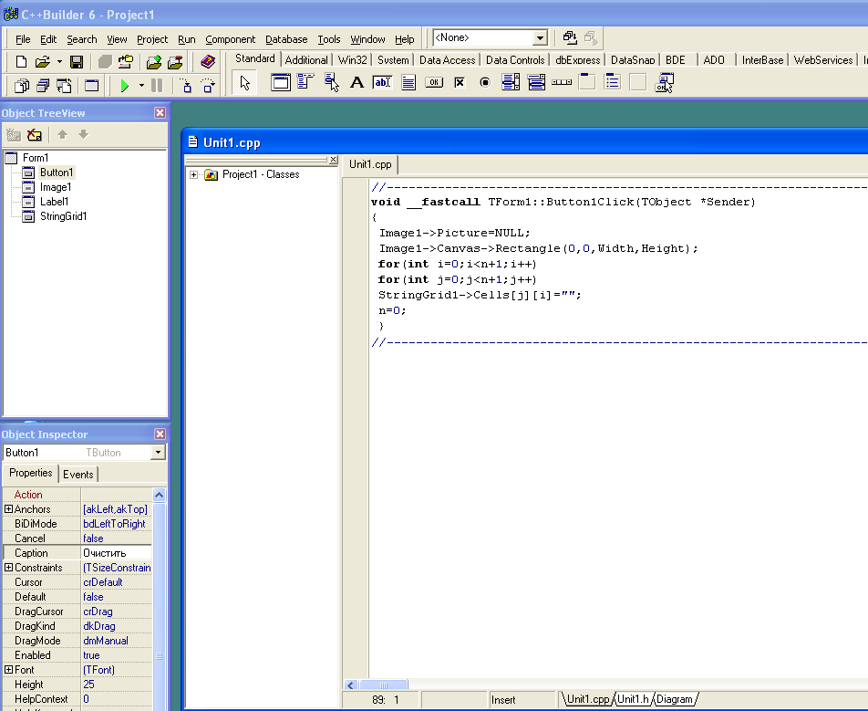
Task: Select StringGrid1 in Object TreeView
Action: (x=63, y=216)
